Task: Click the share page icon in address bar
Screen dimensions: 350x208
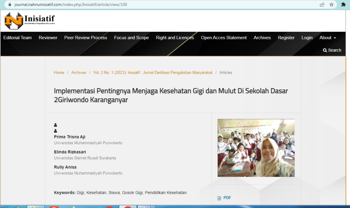Action: (x=322, y=4)
